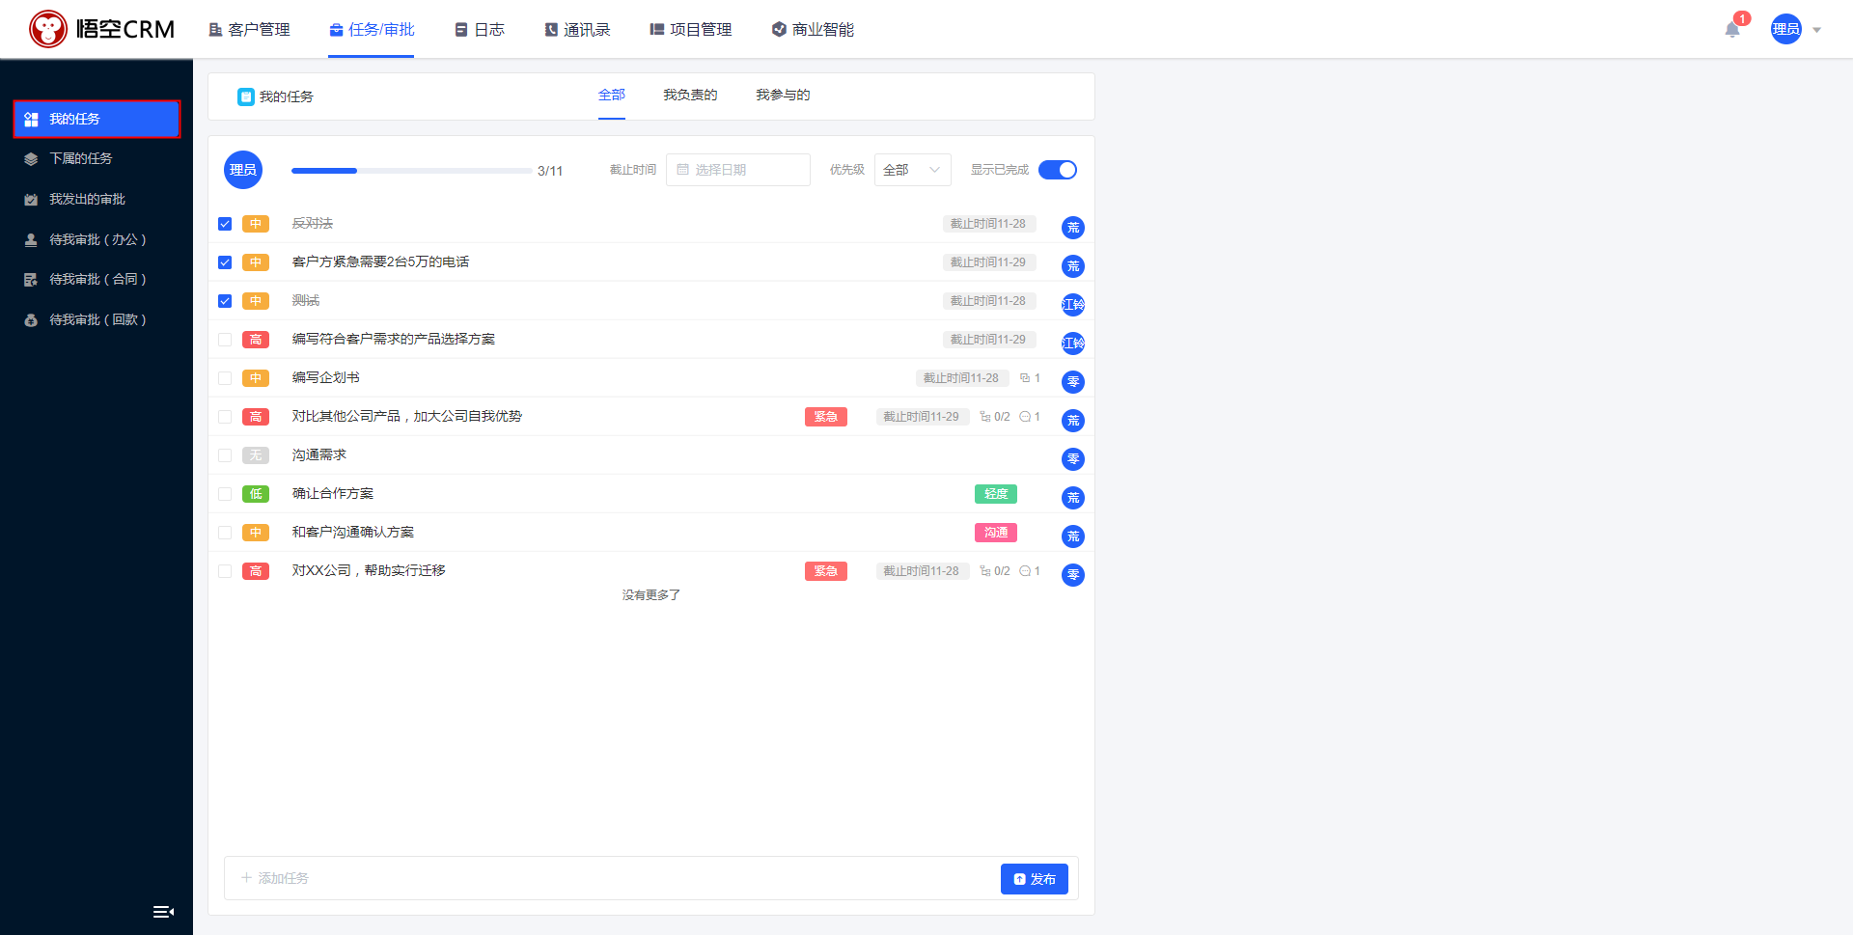Image resolution: width=1853 pixels, height=935 pixels.
Task: Click the 3/11 task progress bar
Action: point(410,170)
